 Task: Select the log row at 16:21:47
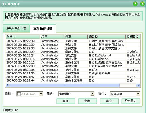point(73,77)
